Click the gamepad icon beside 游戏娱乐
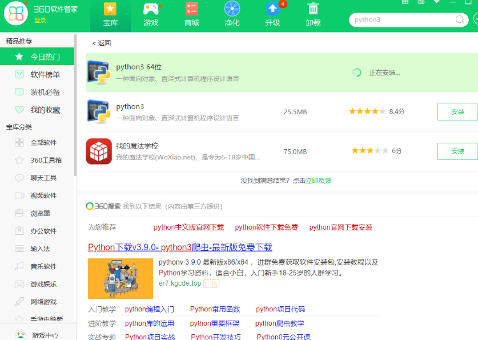The width and height of the screenshot is (478, 340). pos(19,284)
